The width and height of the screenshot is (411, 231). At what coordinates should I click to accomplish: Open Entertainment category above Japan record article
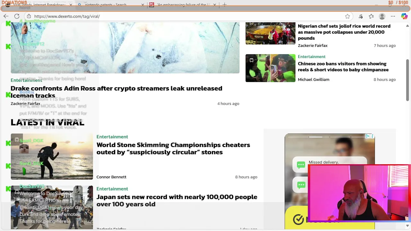112,189
